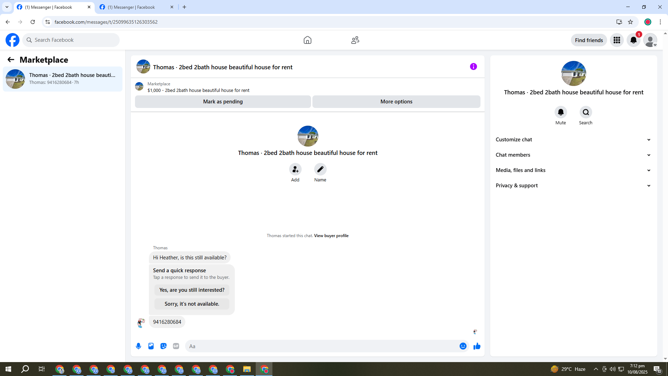This screenshot has width=668, height=376.
Task: Click the voice clip microphone icon
Action: [138, 346]
